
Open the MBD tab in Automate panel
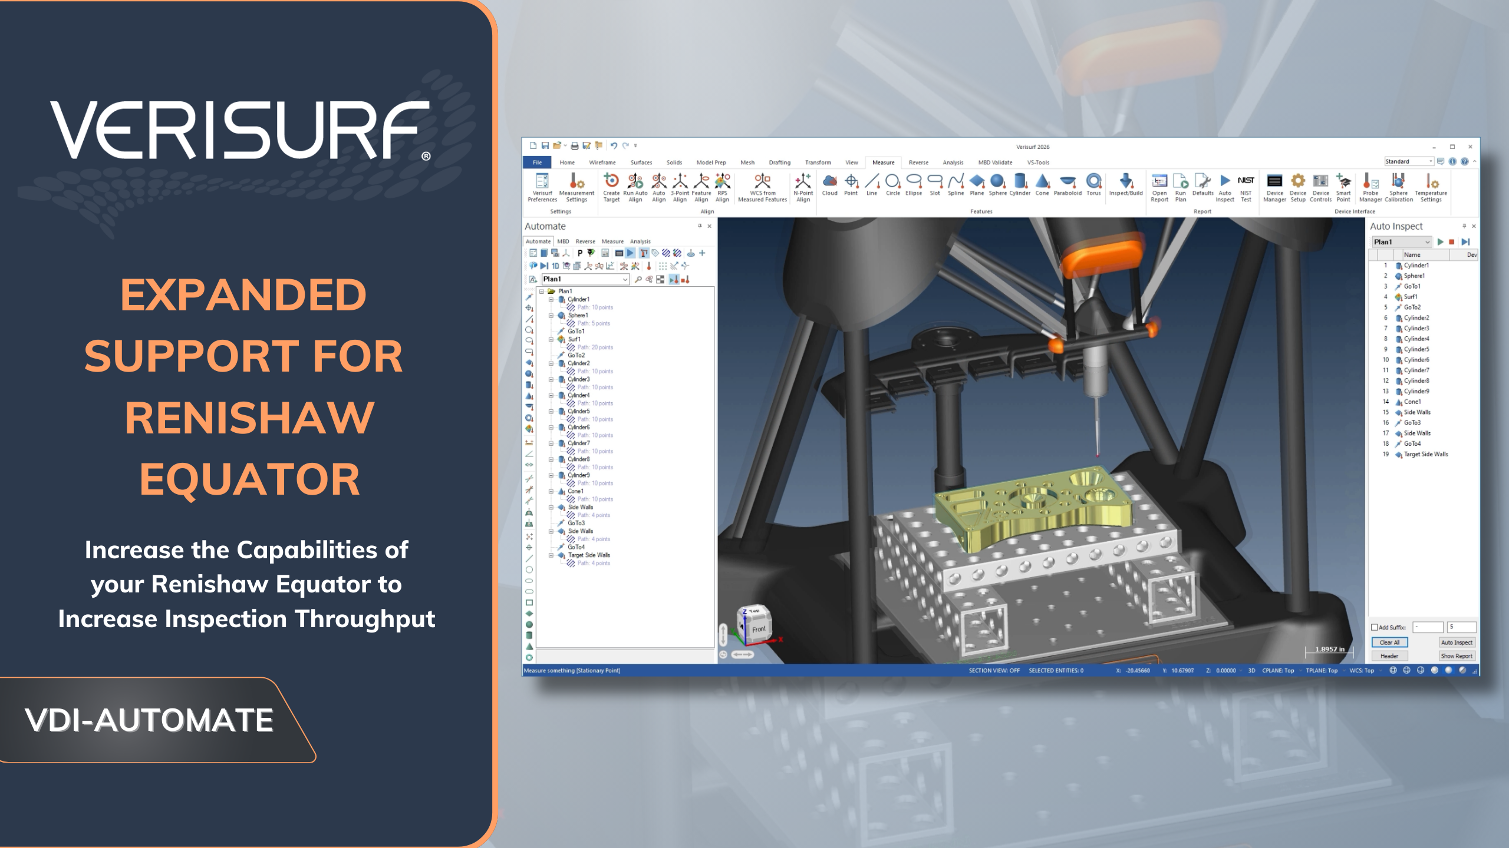pos(563,241)
